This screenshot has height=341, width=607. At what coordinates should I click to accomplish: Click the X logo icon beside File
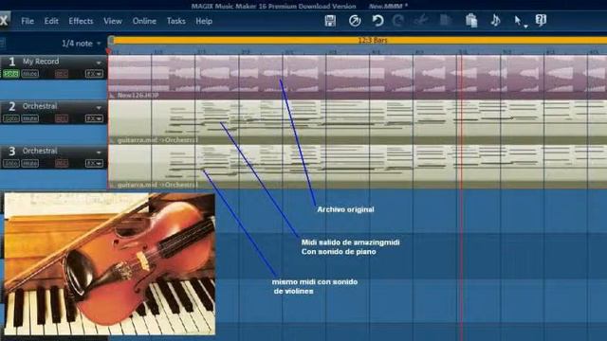point(4,21)
